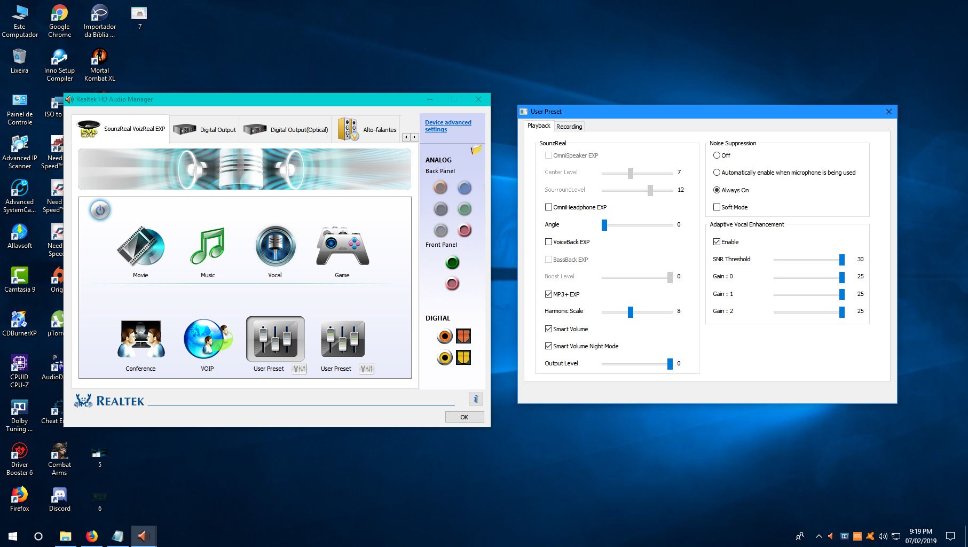
Task: Adjust the Angle slider
Action: coord(604,225)
